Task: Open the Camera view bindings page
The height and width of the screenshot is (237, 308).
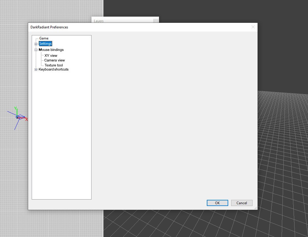Action: pos(54,60)
